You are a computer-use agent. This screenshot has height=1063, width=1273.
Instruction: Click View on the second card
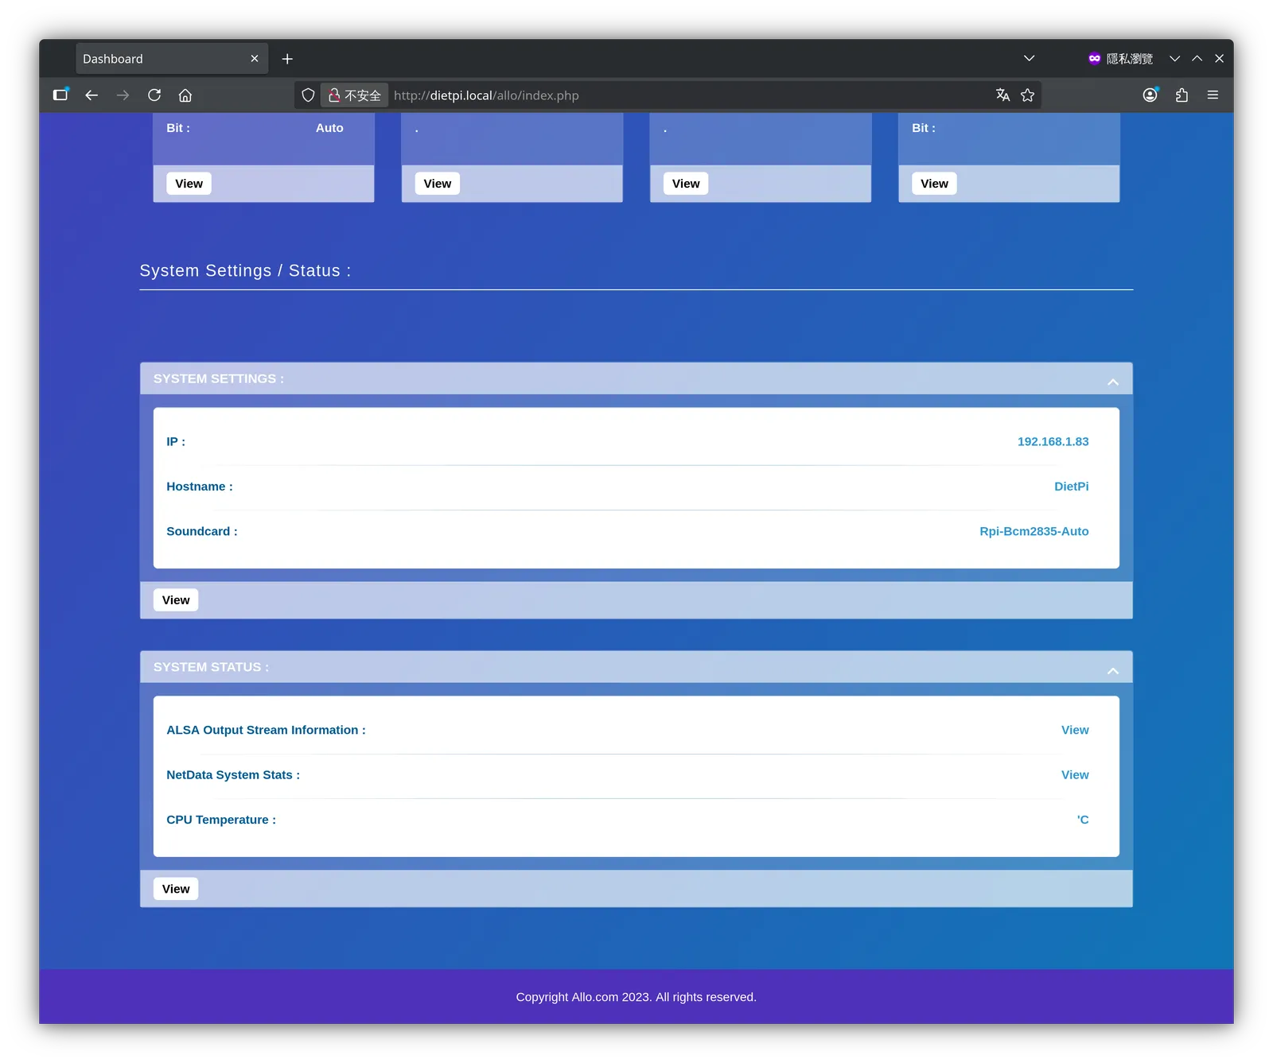(x=438, y=184)
